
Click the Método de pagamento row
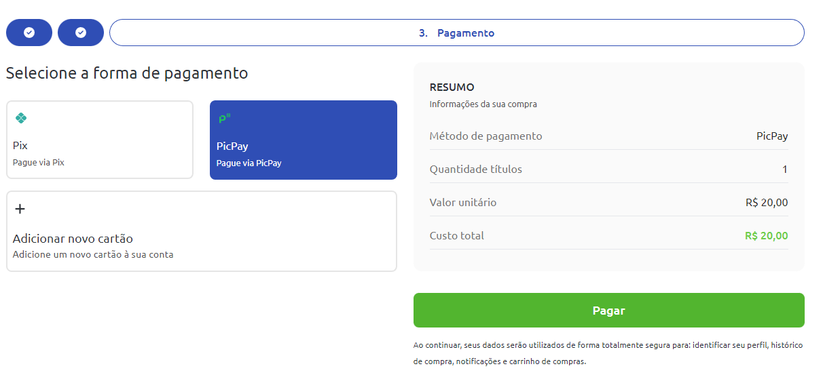(x=609, y=136)
